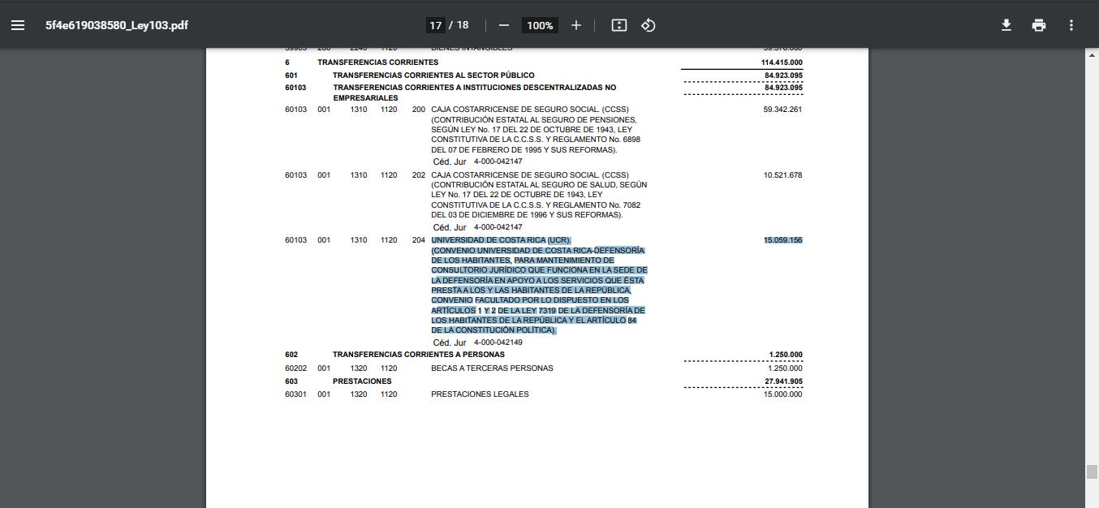Print the document
The height and width of the screenshot is (508, 1099).
pos(1039,25)
